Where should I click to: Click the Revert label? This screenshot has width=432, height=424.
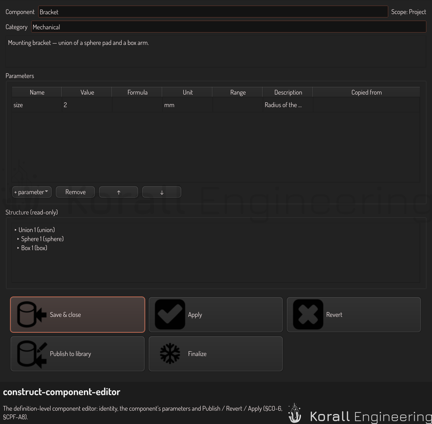334,315
